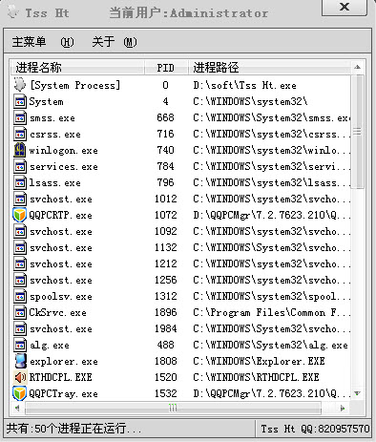Viewport: 376px width, 442px height.
Task: Click the svchost.exe icon with PID 1132
Action: point(20,247)
